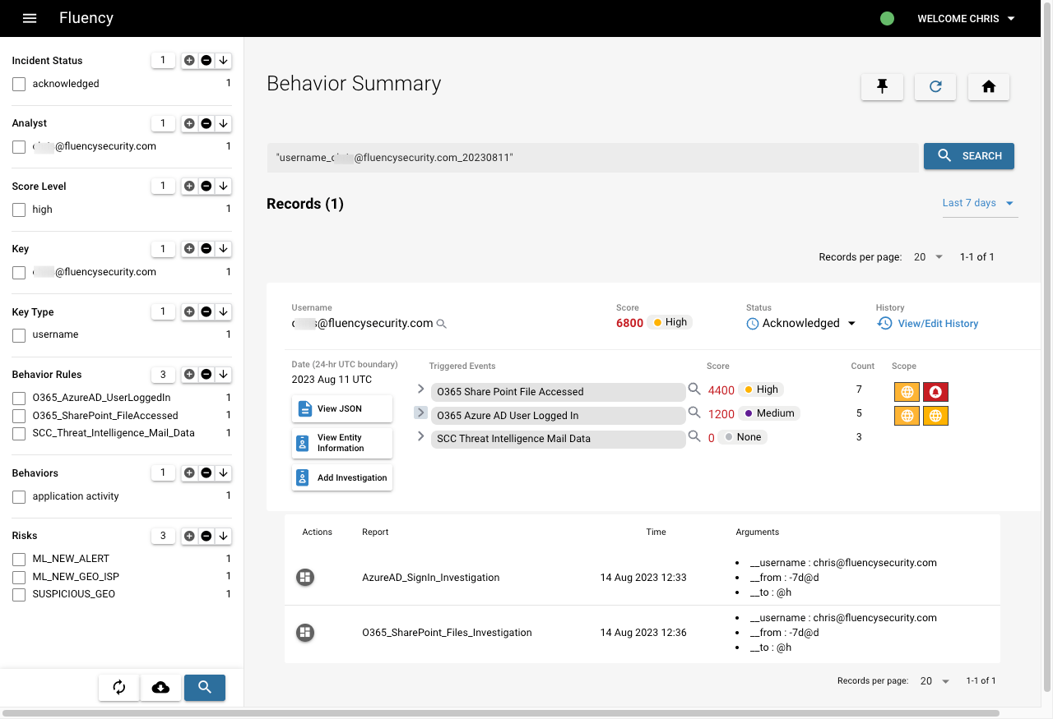Open the Acknowledged status dropdown
The image size is (1053, 719).
click(801, 324)
